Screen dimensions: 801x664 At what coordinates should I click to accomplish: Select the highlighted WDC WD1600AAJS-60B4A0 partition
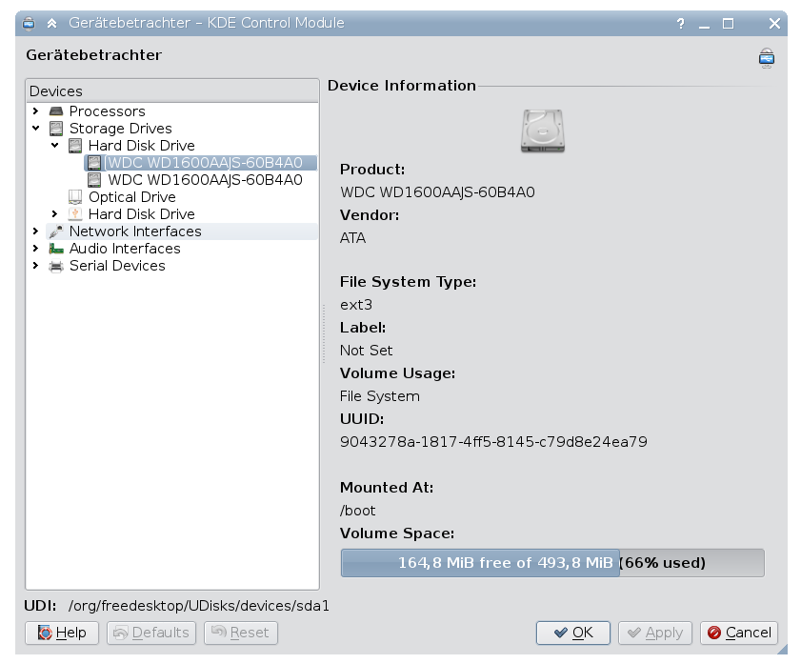(x=205, y=163)
